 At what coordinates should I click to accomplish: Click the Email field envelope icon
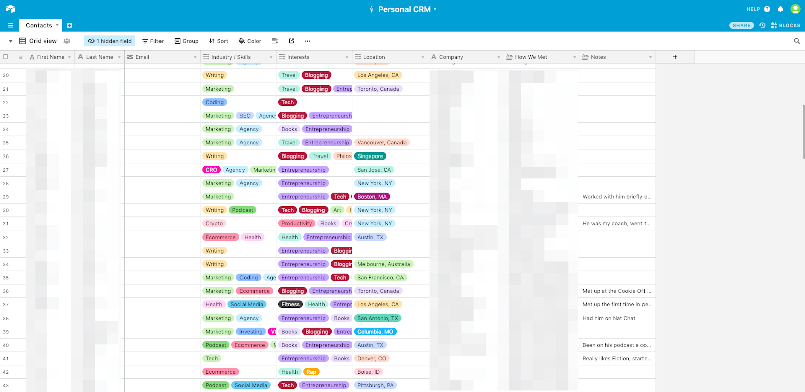pos(130,57)
